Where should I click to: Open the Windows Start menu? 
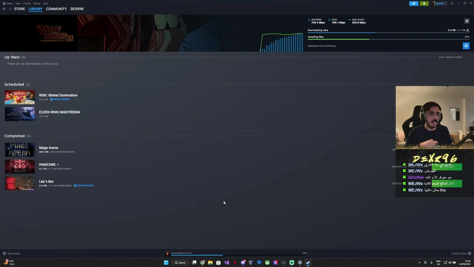click(x=166, y=263)
